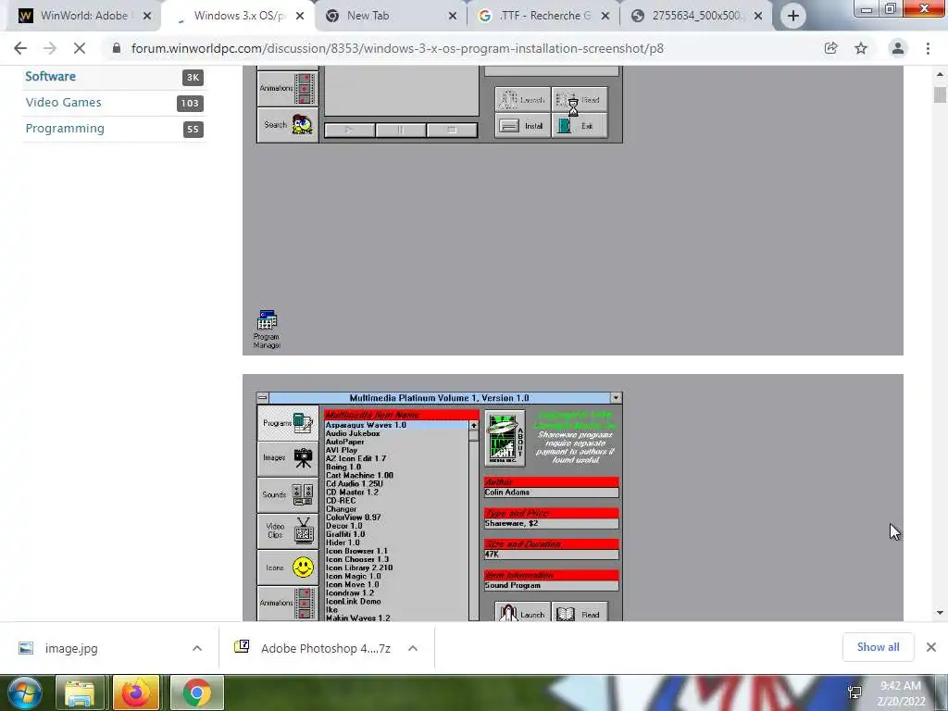This screenshot has height=711, width=948.
Task: Stop loading the page
Action: pos(80,48)
